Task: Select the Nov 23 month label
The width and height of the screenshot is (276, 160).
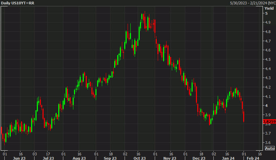Action: point(170,158)
